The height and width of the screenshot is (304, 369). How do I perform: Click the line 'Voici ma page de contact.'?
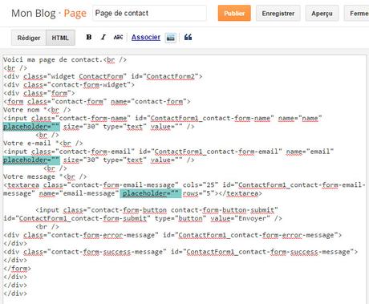tap(65, 59)
